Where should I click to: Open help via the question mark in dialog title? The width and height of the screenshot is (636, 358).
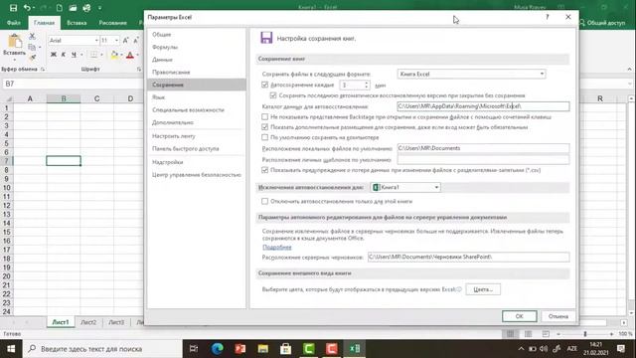pos(548,17)
